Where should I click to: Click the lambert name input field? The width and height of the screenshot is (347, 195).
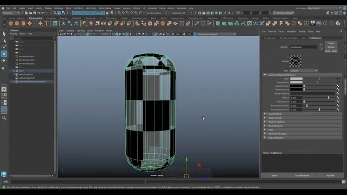tap(303, 47)
